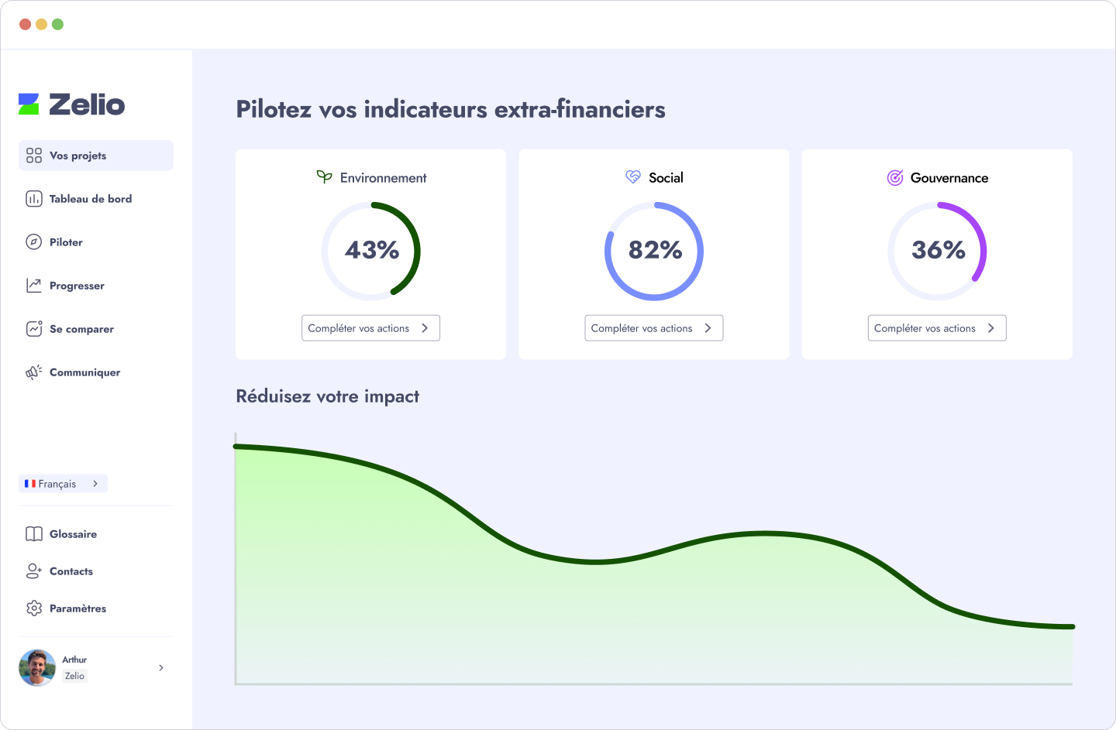Click the leaf icon above Environnement
Viewport: 1116px width, 730px height.
pyautogui.click(x=324, y=177)
